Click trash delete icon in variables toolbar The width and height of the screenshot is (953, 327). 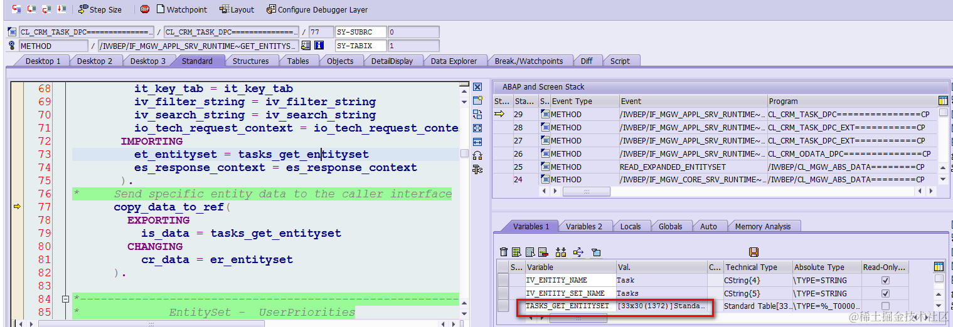pos(503,252)
